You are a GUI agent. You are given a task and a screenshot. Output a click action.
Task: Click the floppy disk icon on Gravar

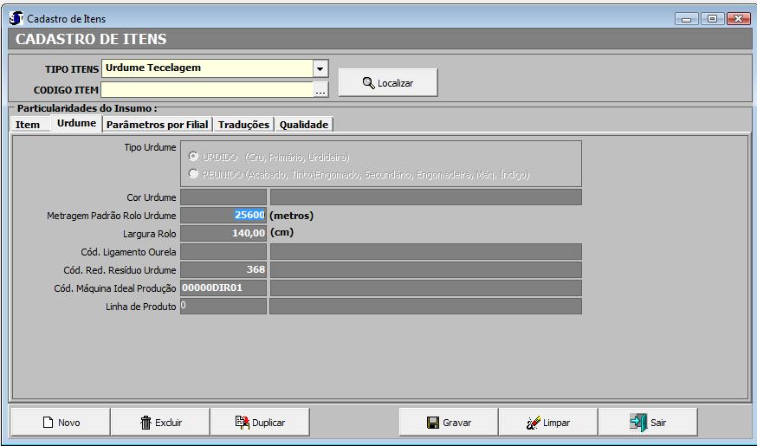(432, 423)
